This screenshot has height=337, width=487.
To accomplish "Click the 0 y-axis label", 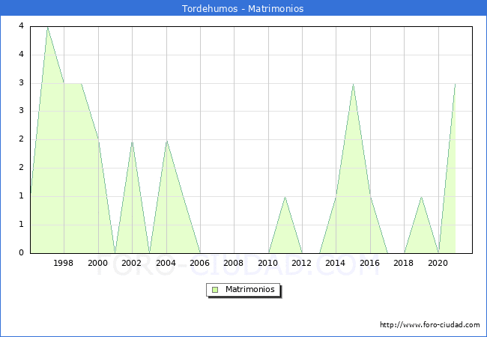I will 21,252.
